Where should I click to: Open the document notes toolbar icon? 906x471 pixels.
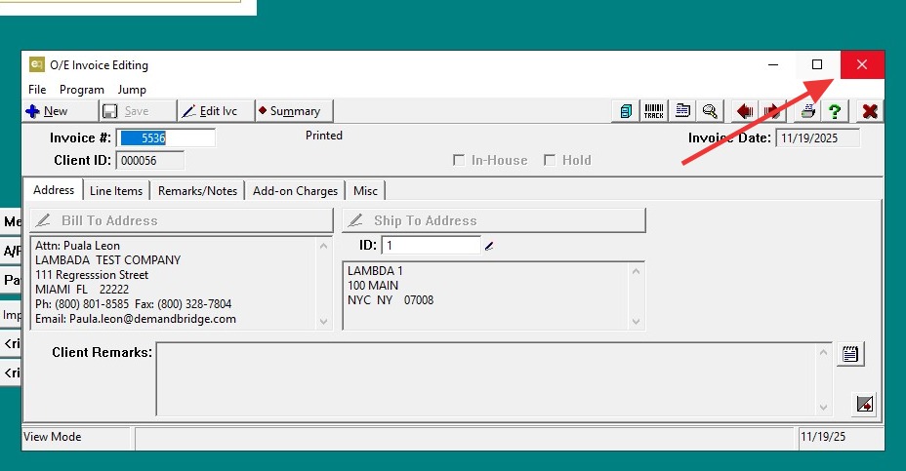[x=682, y=111]
